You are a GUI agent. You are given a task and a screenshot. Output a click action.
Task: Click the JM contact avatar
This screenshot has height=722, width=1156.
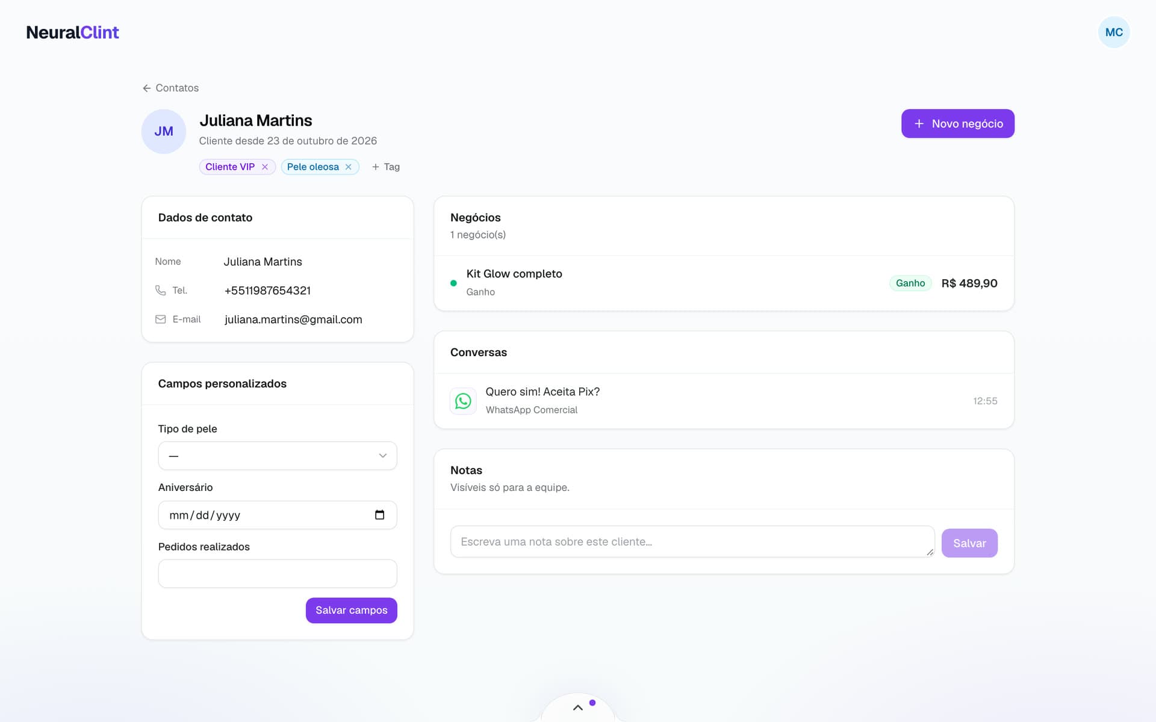pos(164,131)
